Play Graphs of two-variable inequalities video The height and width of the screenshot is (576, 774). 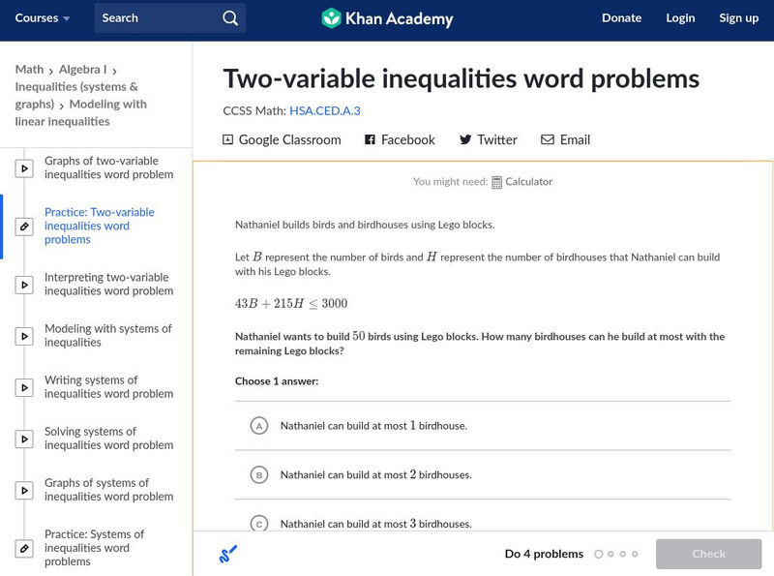24,168
